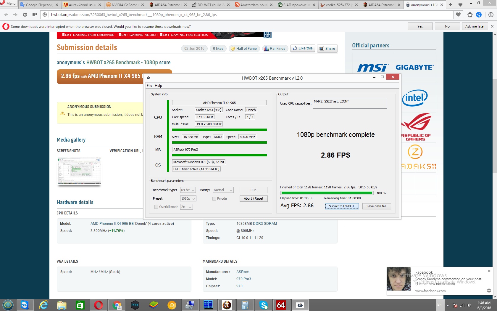
Task: Click the benchmark progress bar
Action: [x=327, y=193]
